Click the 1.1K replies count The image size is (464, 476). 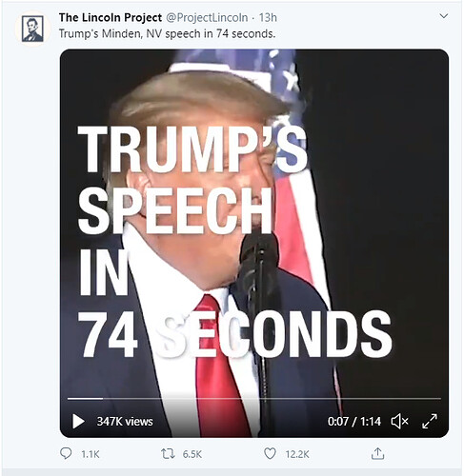coord(91,454)
